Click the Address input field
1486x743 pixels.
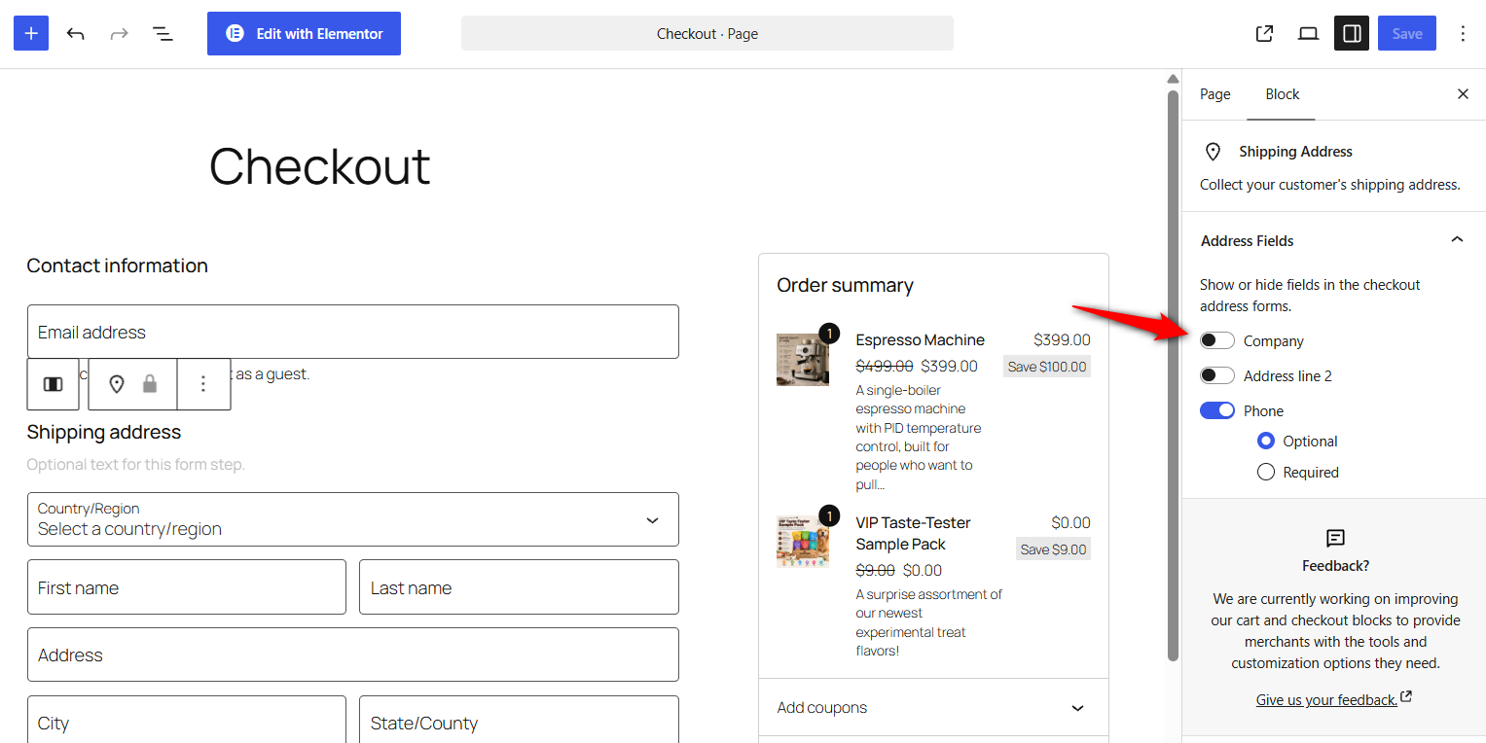(353, 655)
